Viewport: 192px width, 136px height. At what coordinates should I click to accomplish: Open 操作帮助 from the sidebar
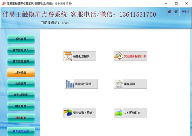[x=21, y=118]
